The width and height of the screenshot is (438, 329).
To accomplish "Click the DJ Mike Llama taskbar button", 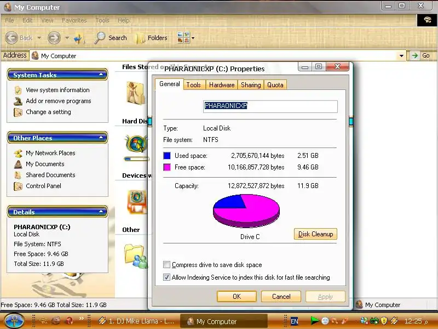I will point(137,321).
